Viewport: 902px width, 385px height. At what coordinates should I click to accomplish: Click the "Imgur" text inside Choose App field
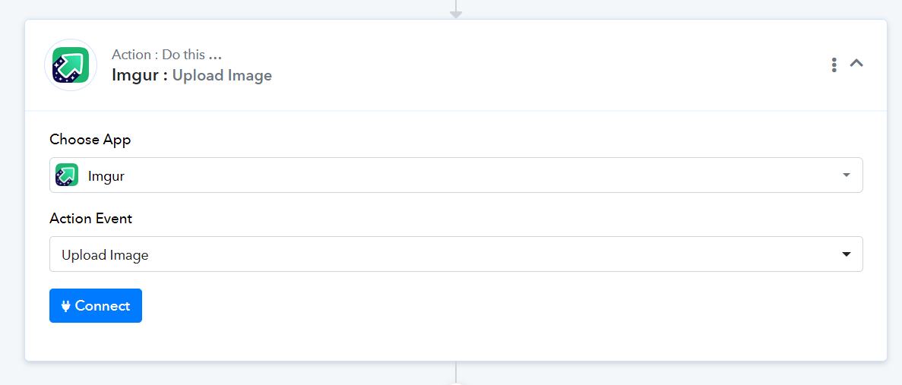(106, 176)
